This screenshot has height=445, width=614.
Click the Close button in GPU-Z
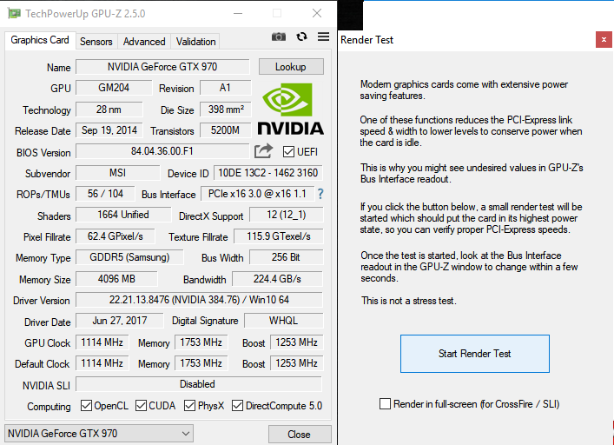[300, 435]
